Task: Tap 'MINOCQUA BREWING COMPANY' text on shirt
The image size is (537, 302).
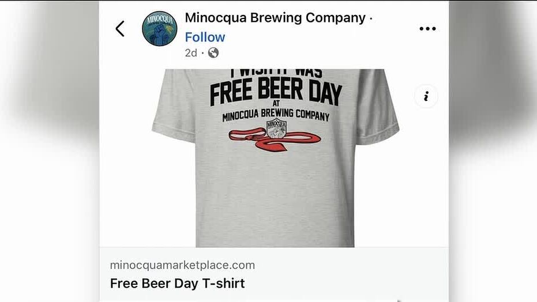Action: pos(276,115)
